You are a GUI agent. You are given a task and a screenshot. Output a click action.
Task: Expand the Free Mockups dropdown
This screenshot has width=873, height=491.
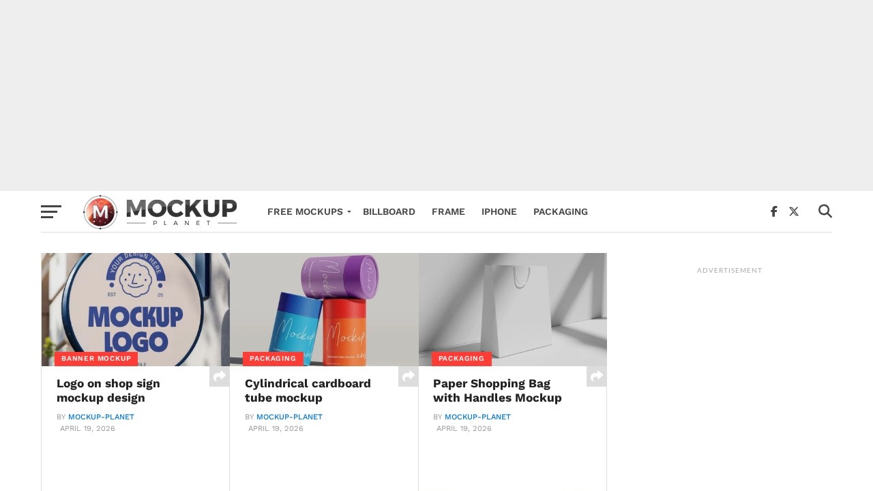point(309,211)
